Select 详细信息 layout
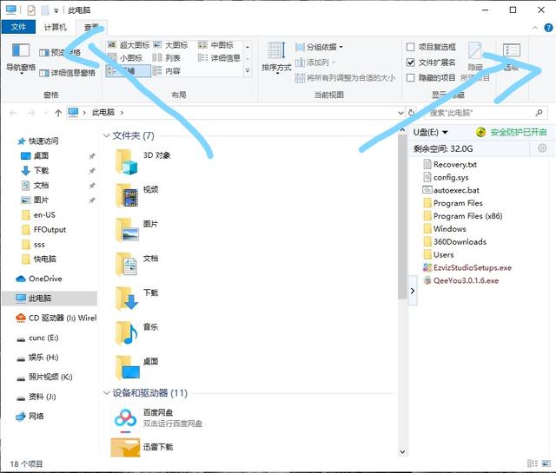This screenshot has height=473, width=556. click(x=219, y=58)
